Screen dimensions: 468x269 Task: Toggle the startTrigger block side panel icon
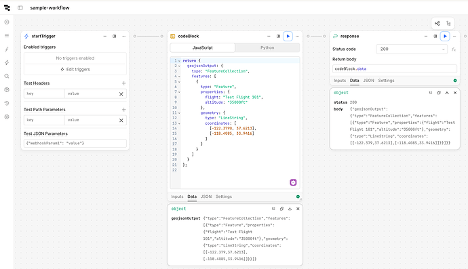[x=115, y=36]
